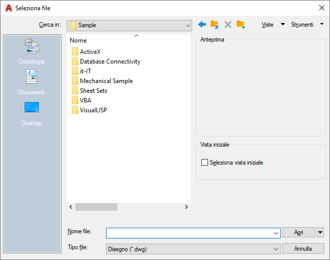This screenshot has height=260, width=330.
Task: Close the Seleziona file dialog
Action: pos(322,8)
